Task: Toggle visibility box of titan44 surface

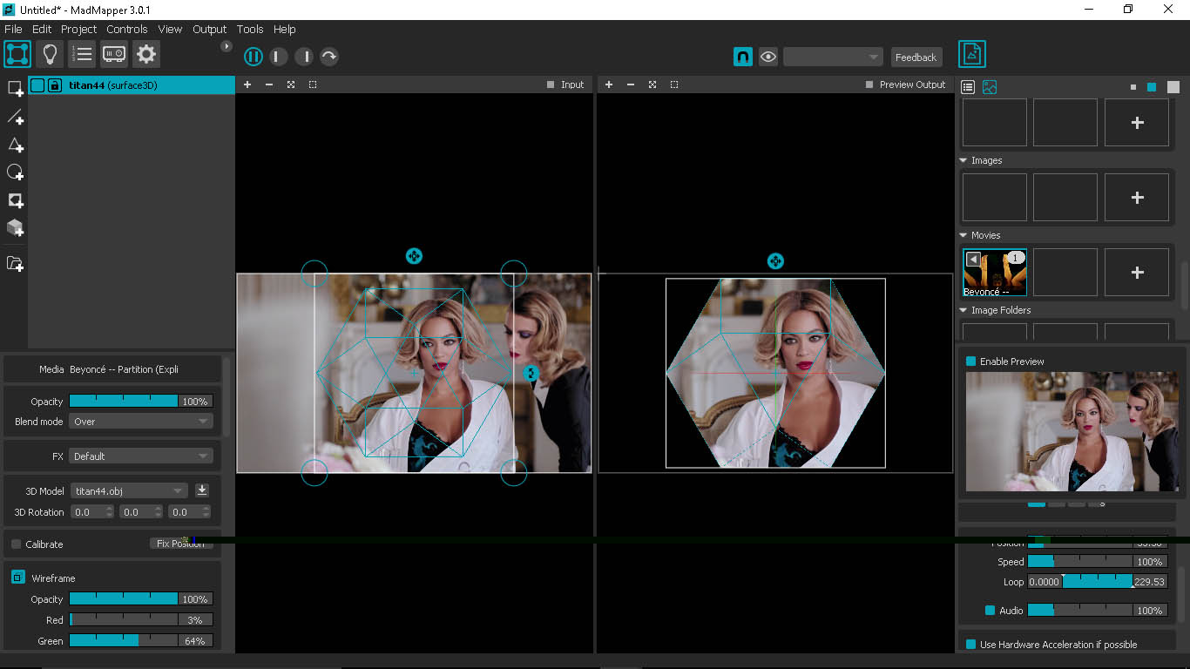Action: pos(37,85)
